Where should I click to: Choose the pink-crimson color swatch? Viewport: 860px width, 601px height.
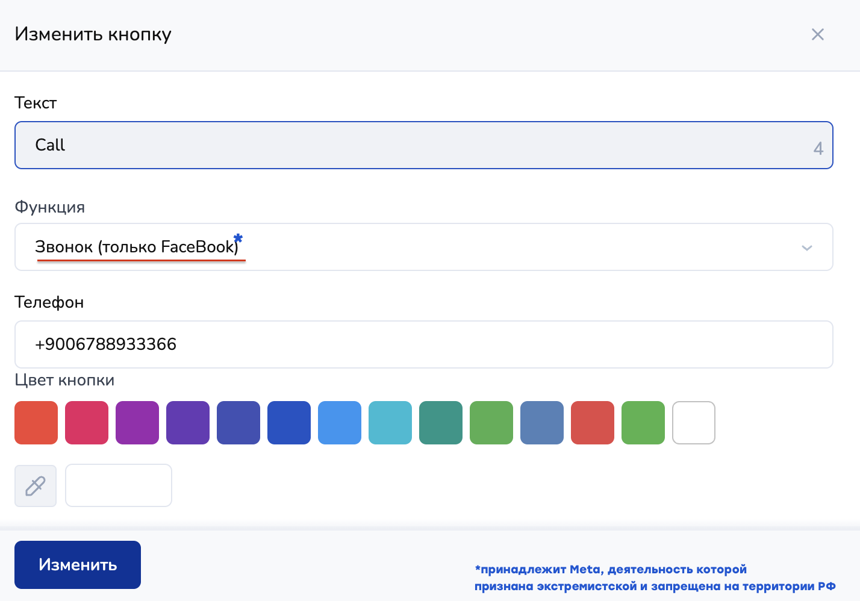click(87, 423)
